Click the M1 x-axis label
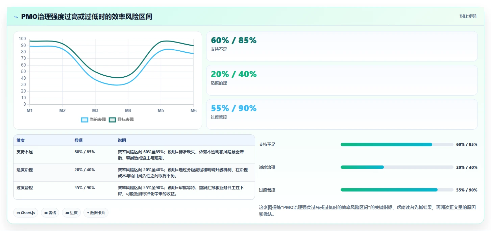This screenshot has height=231, width=491. click(x=30, y=110)
